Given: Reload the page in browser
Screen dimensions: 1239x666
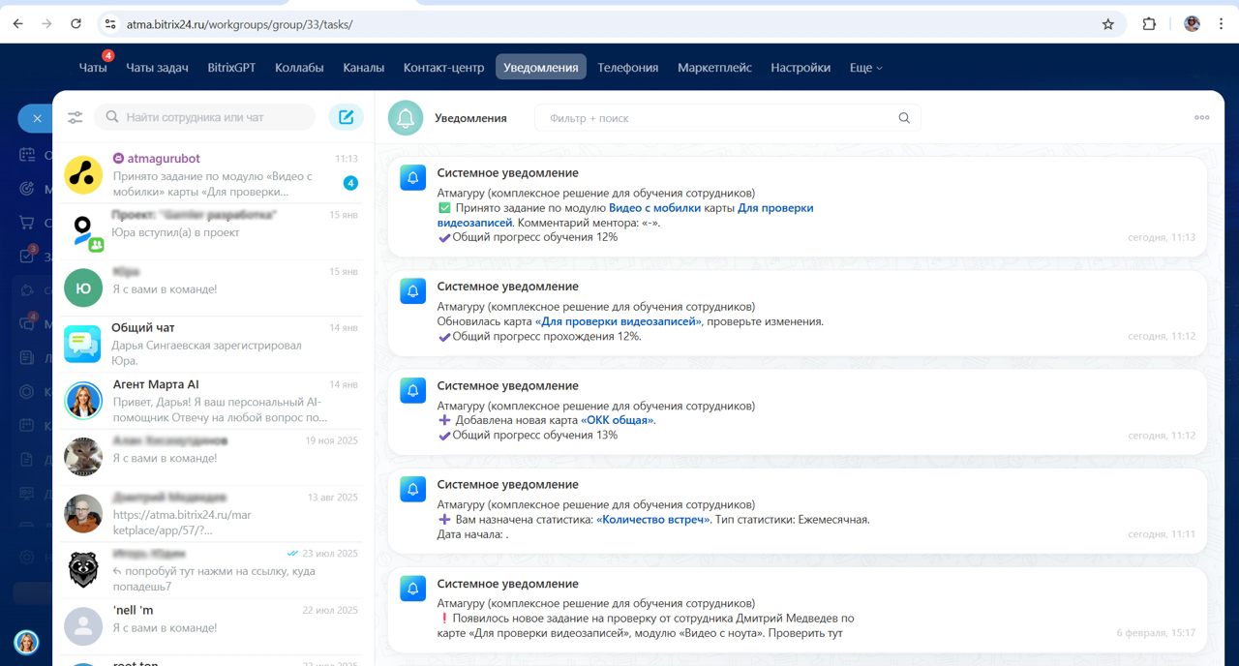Looking at the screenshot, I should pyautogui.click(x=76, y=24).
